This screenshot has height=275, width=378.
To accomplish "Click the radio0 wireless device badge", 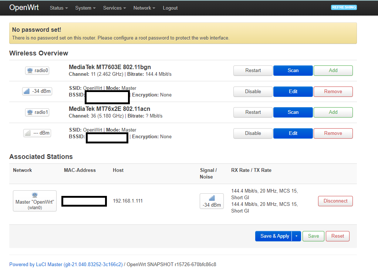I will click(x=37, y=70).
